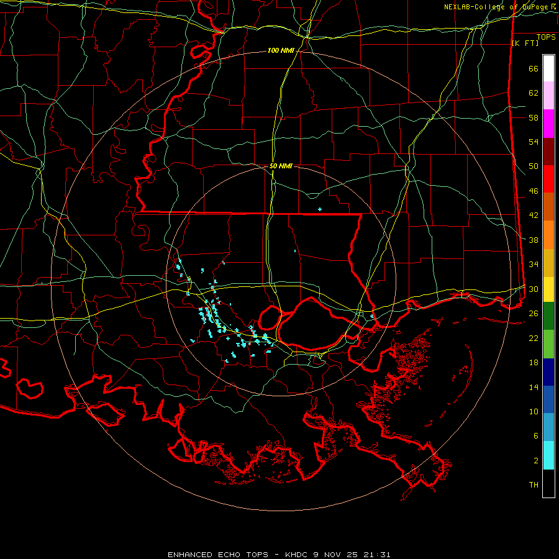559x559 pixels.
Task: Click the legend value 42
Action: pyautogui.click(x=534, y=216)
